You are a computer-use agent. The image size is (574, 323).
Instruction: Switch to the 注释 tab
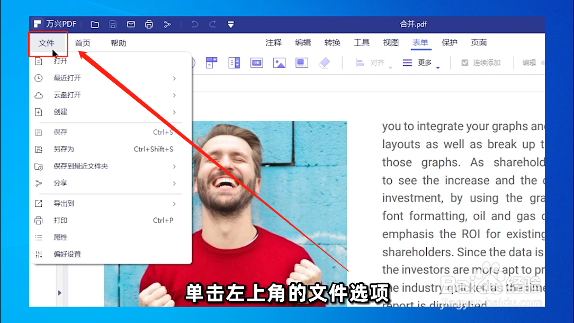point(273,42)
